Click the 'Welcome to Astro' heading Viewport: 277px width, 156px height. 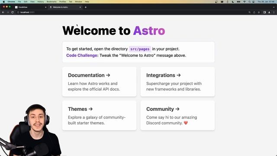point(113,31)
